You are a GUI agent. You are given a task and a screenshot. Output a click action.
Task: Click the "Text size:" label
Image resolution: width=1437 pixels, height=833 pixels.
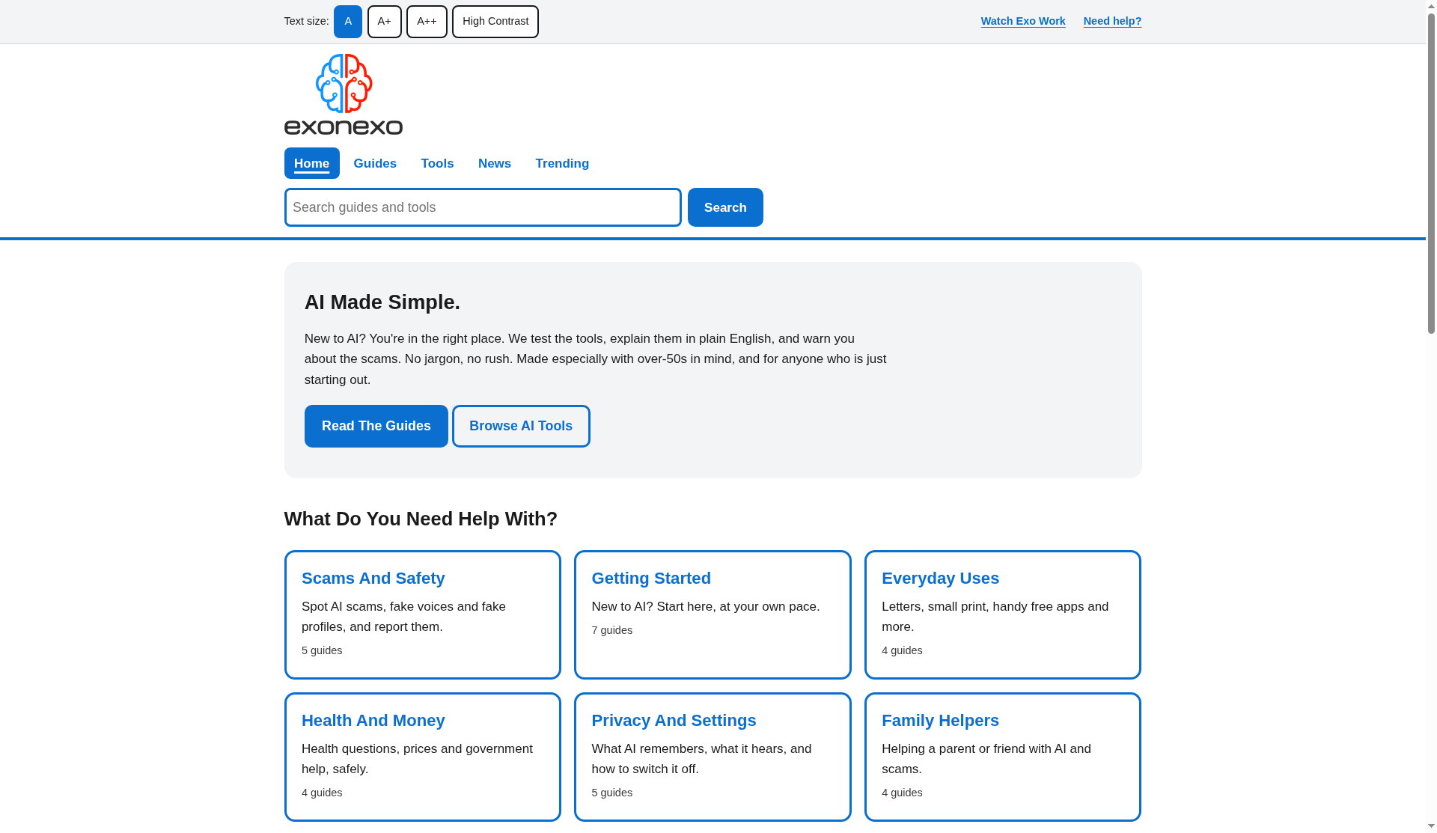tap(306, 21)
